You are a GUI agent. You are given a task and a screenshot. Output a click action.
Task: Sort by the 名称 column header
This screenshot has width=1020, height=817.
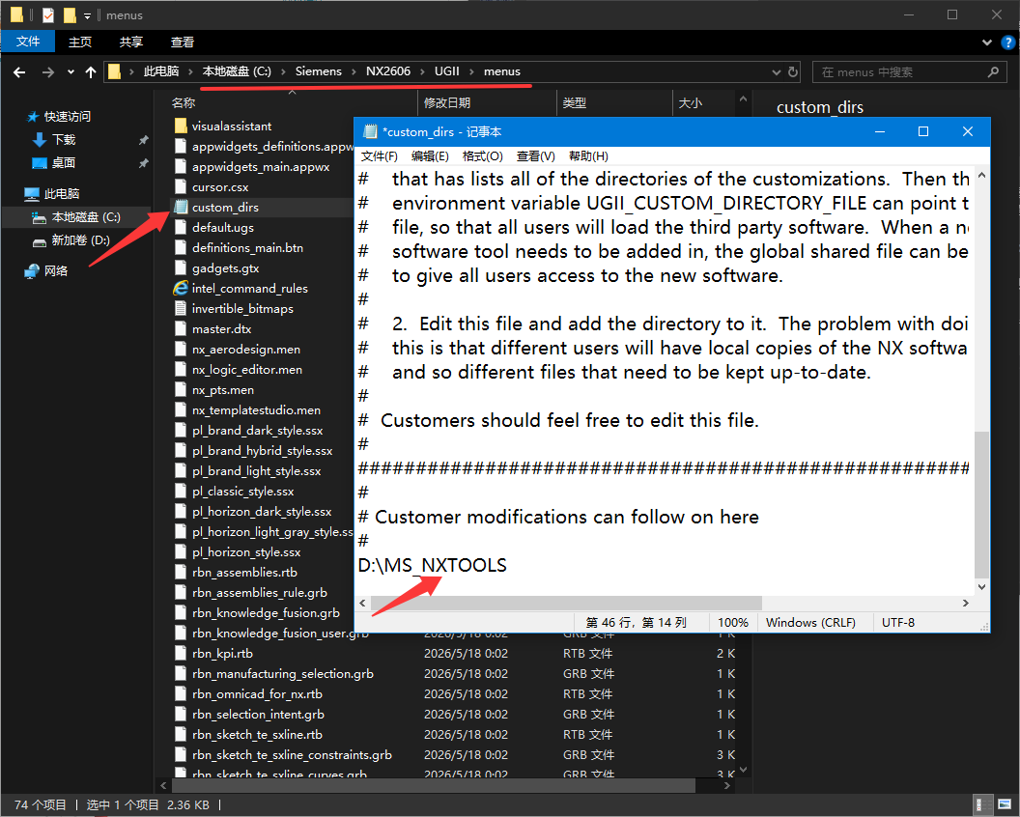tap(184, 102)
